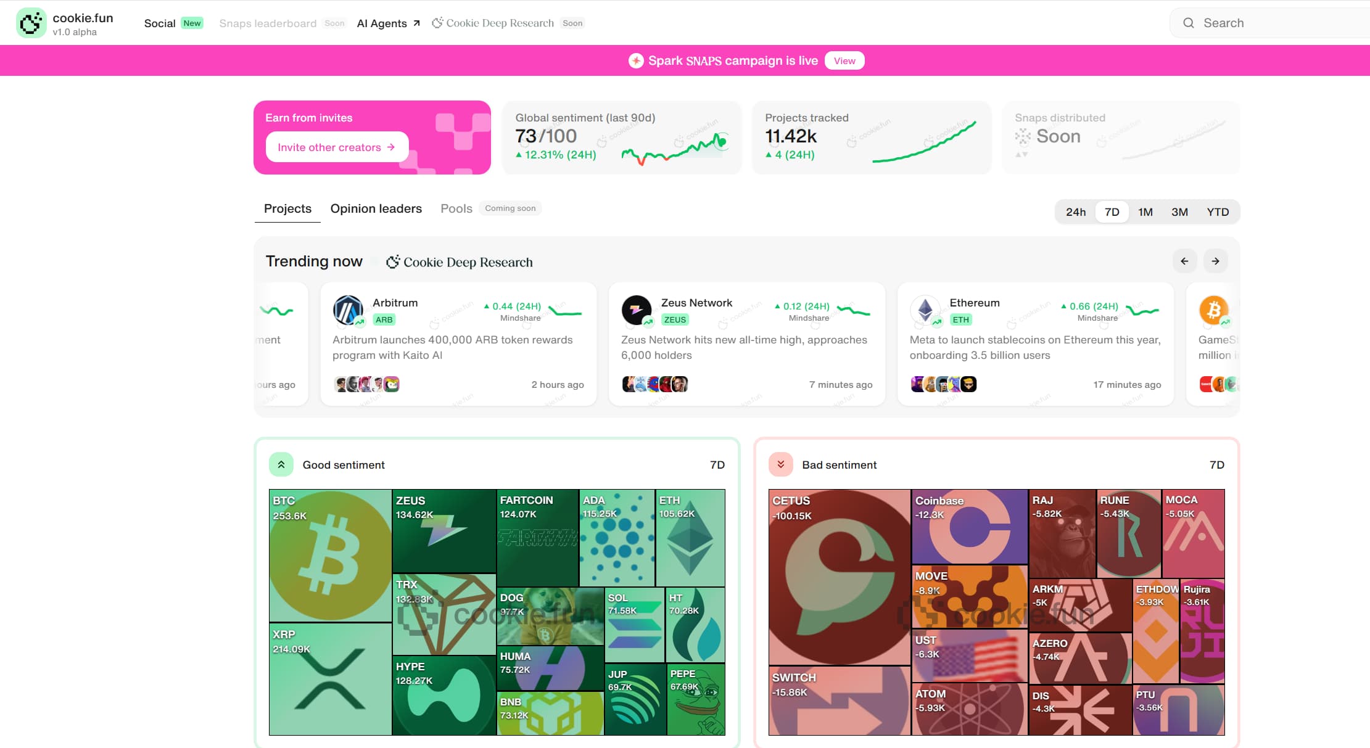Select the 1M time range
The image size is (1370, 748).
(1145, 212)
